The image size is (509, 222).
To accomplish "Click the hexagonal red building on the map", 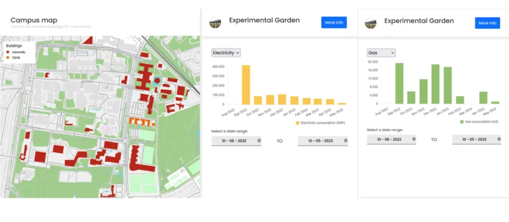I will pos(157,80).
